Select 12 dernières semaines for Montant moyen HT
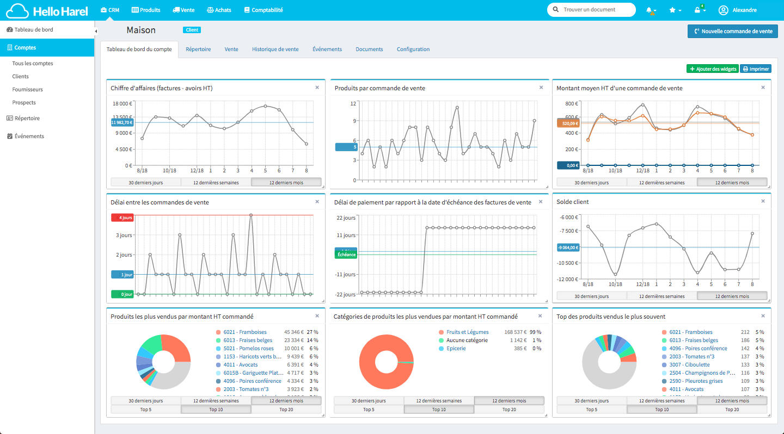This screenshot has height=434, width=784. (661, 183)
